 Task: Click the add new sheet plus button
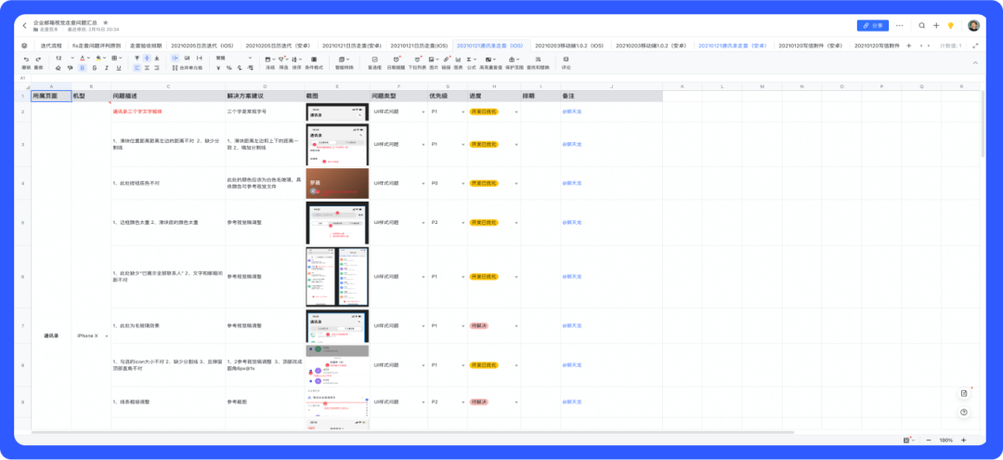(909, 46)
